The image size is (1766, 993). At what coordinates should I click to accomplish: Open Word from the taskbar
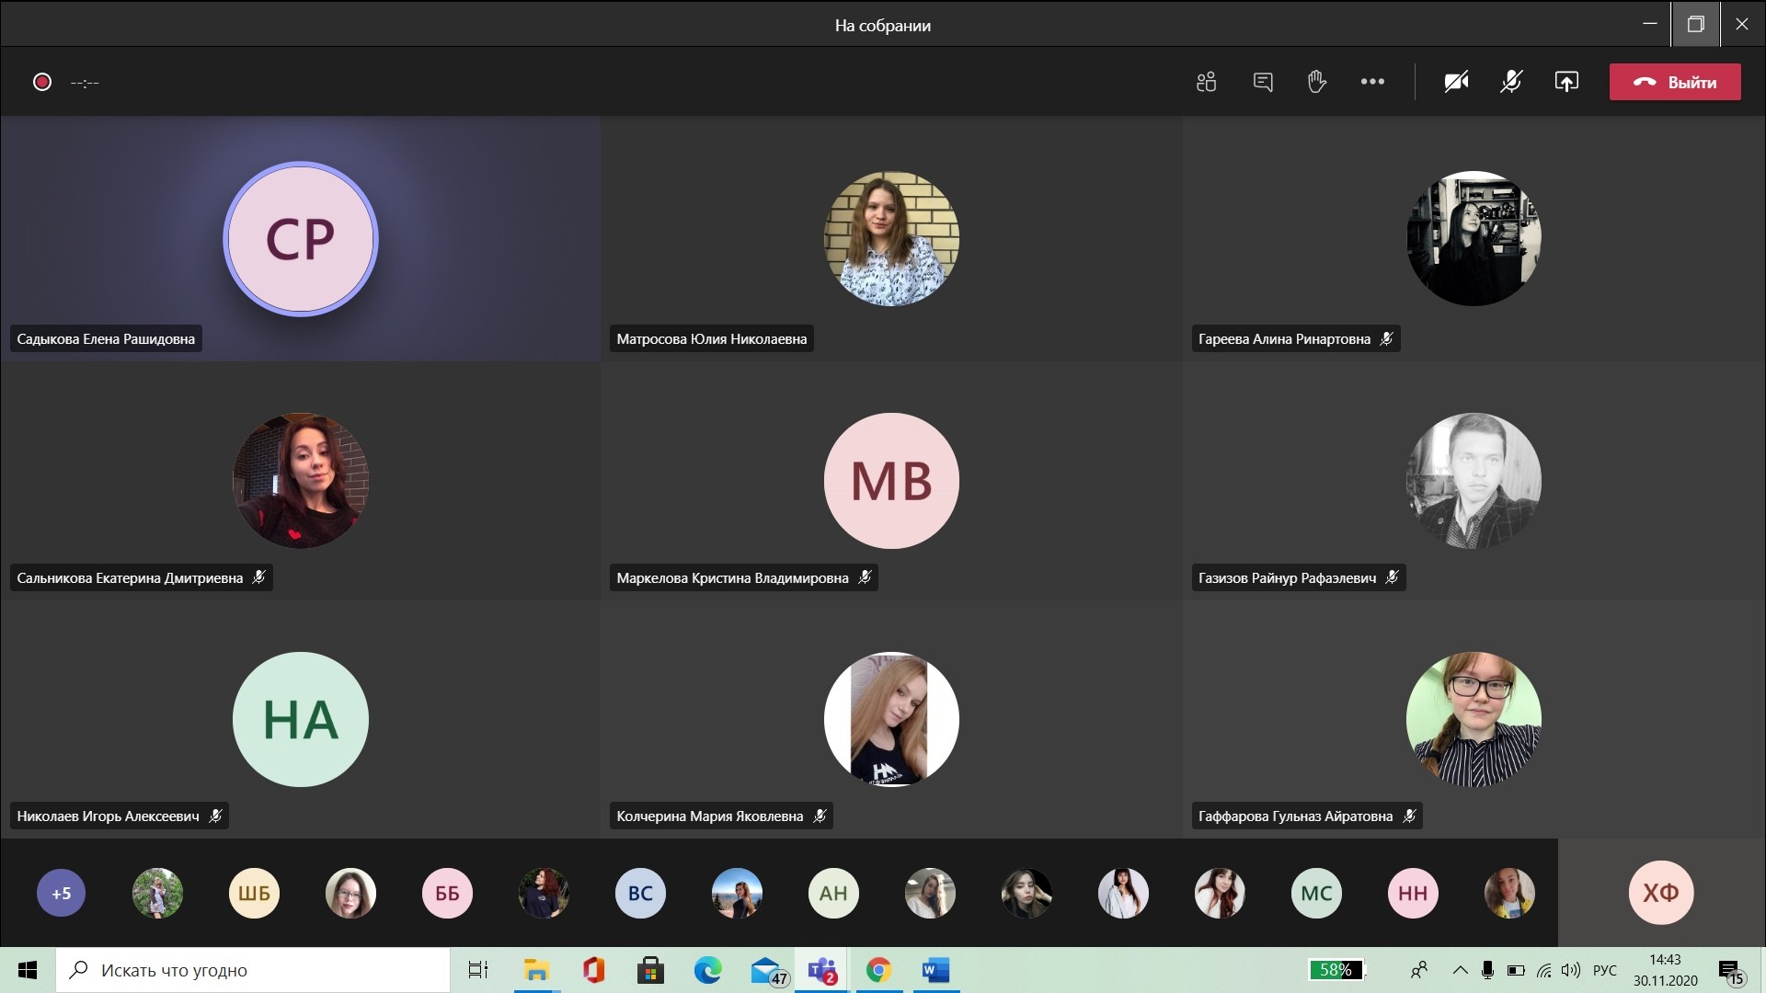[x=935, y=970]
